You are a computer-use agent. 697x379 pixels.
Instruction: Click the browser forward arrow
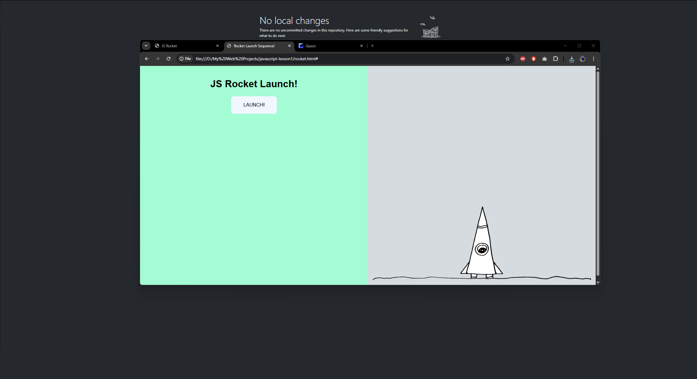tap(158, 59)
